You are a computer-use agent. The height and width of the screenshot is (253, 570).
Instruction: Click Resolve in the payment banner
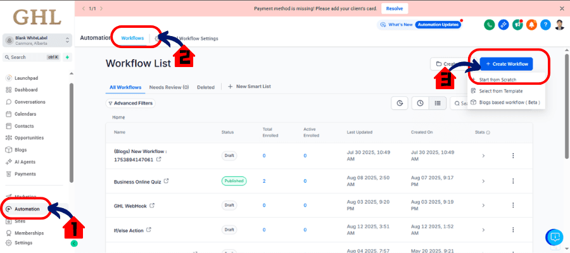pos(395,8)
